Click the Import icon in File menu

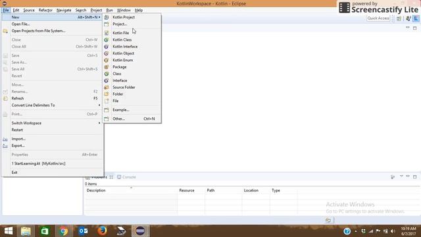pos(5,139)
